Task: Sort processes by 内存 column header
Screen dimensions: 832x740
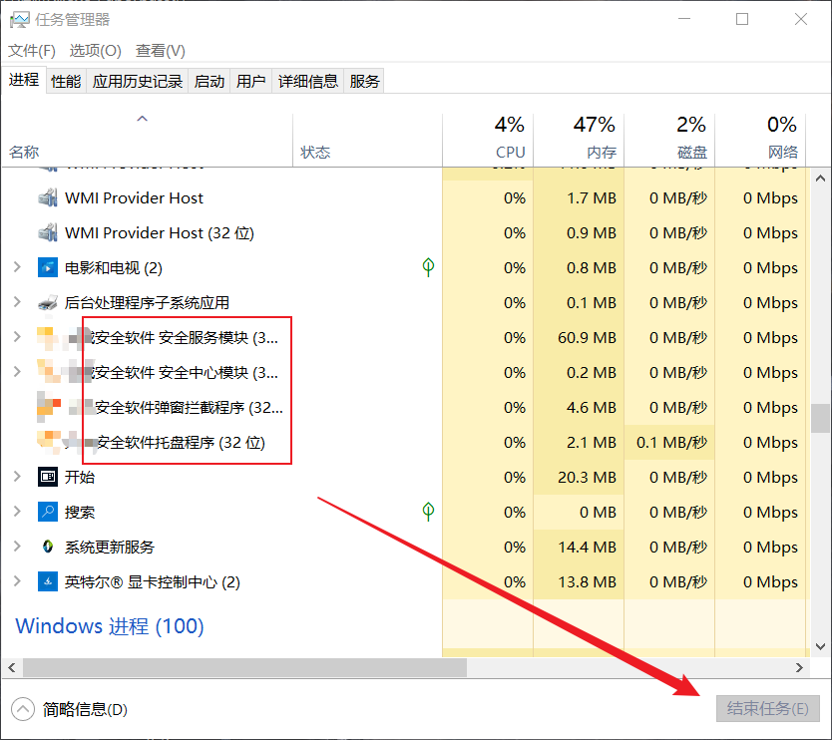Action: [579, 138]
